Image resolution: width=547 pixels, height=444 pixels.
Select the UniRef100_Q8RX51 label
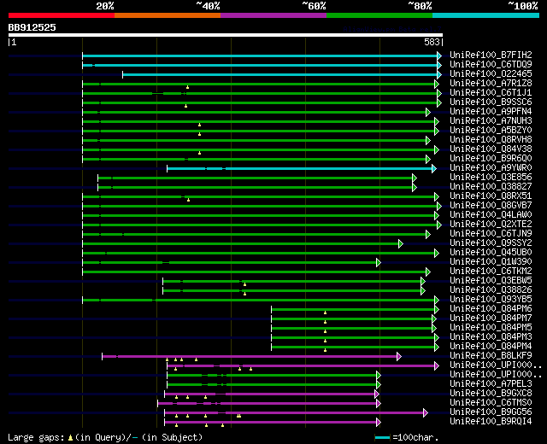491,196
